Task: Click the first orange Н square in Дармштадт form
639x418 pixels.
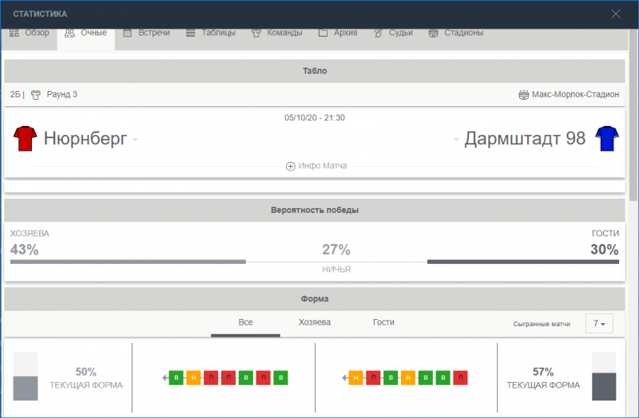Action: click(x=355, y=377)
